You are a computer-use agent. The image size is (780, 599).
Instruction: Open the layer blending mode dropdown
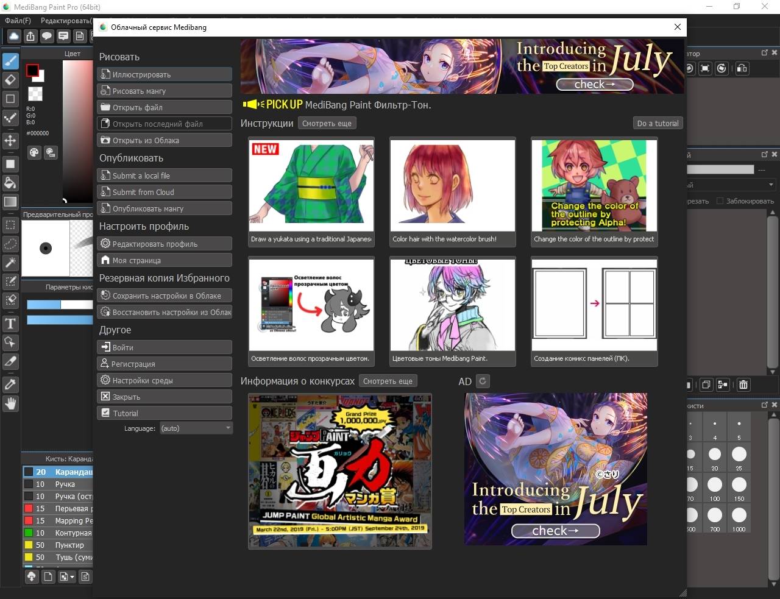coord(731,185)
